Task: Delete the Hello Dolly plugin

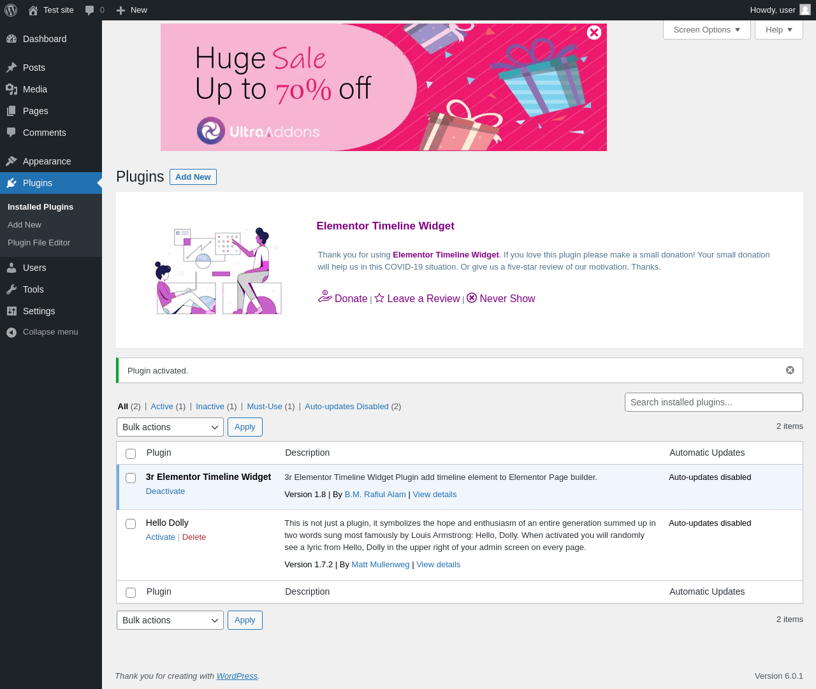Action: tap(194, 537)
